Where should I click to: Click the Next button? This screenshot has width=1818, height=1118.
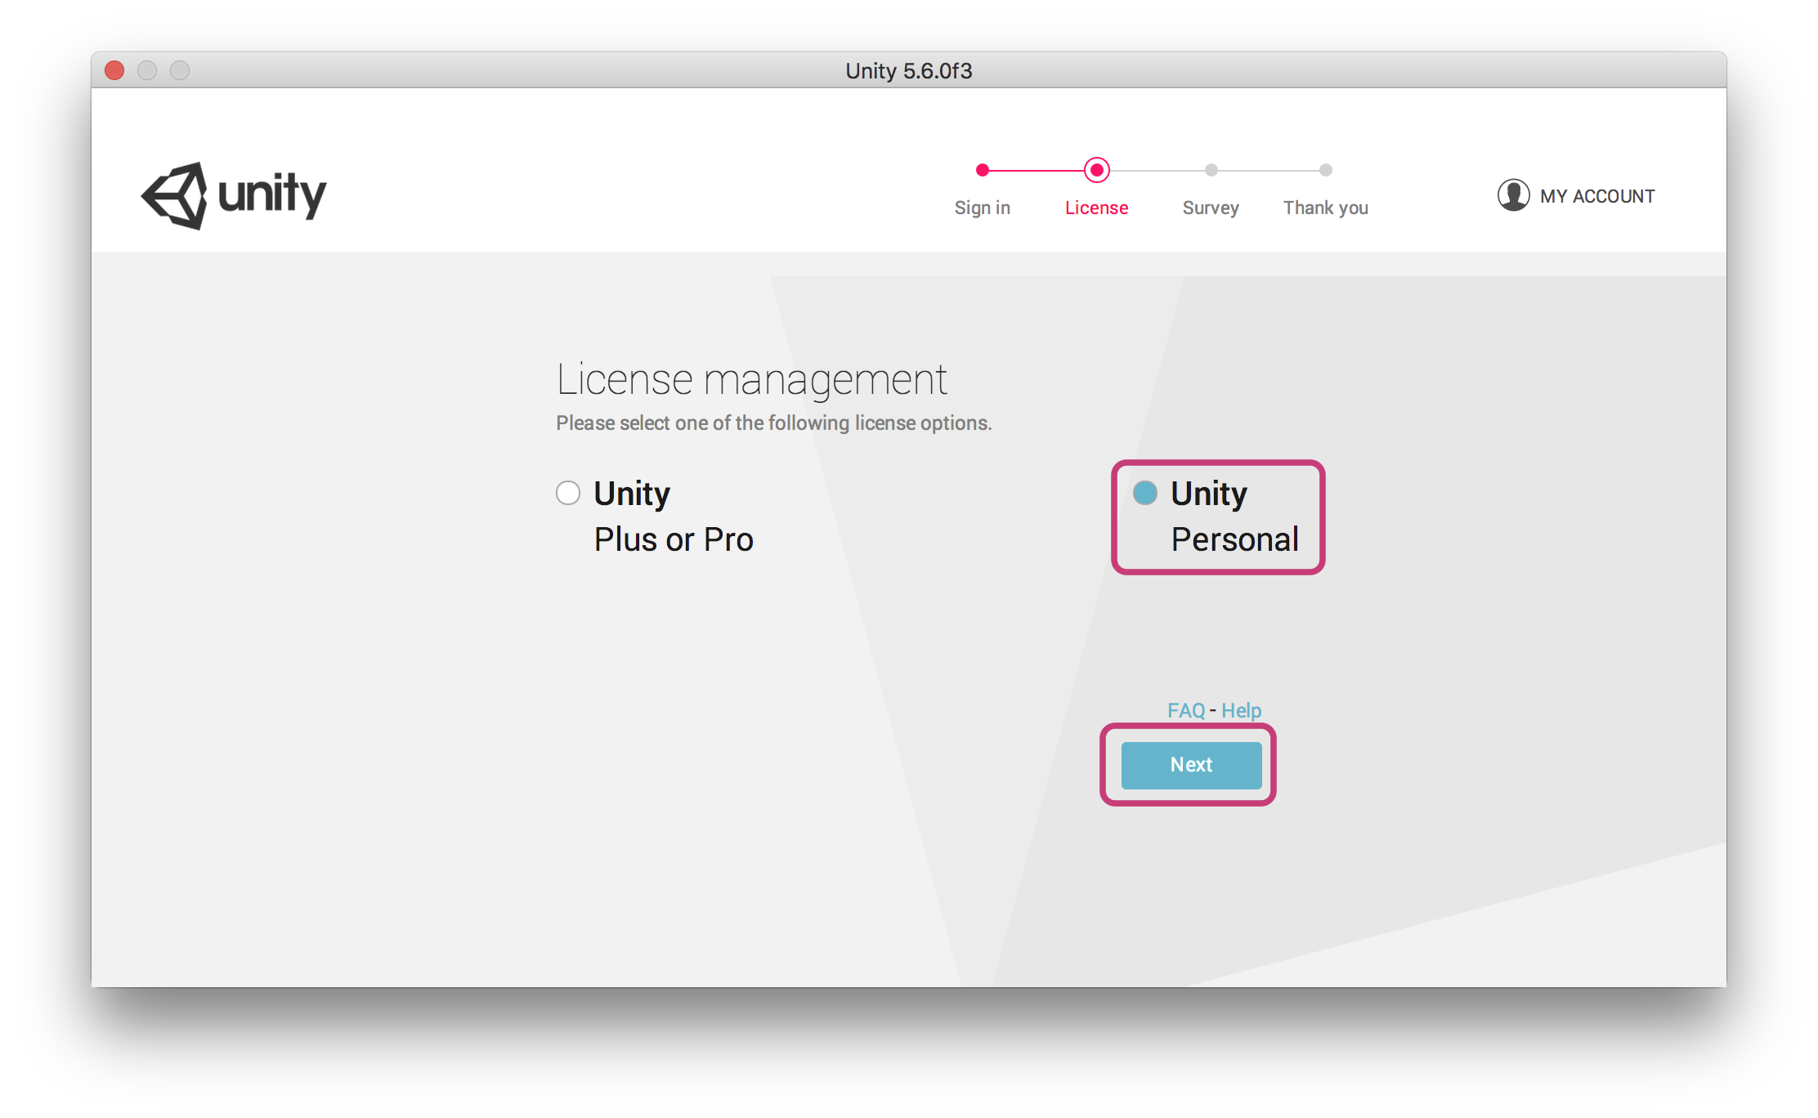[x=1191, y=765]
